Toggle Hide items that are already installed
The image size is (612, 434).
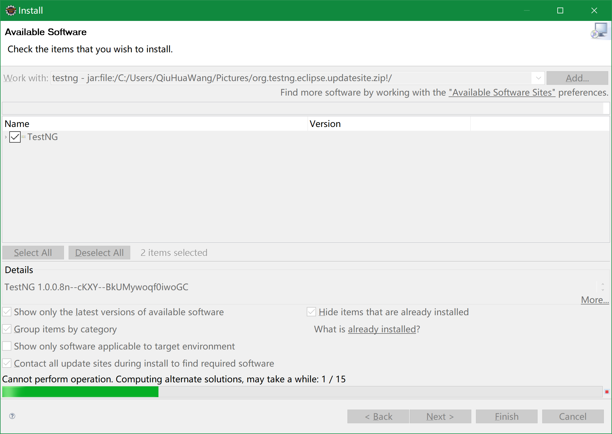(311, 312)
